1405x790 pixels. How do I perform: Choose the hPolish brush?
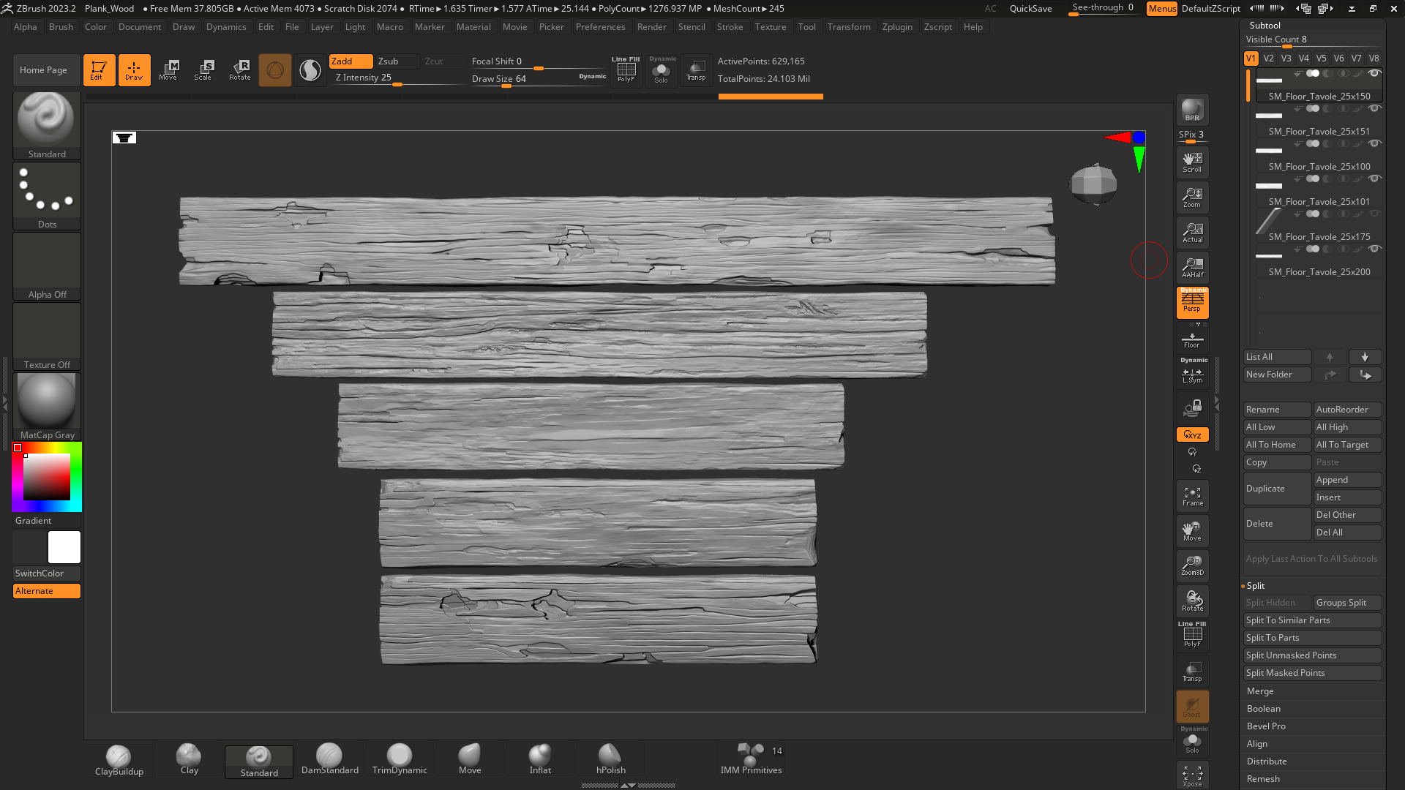click(610, 760)
